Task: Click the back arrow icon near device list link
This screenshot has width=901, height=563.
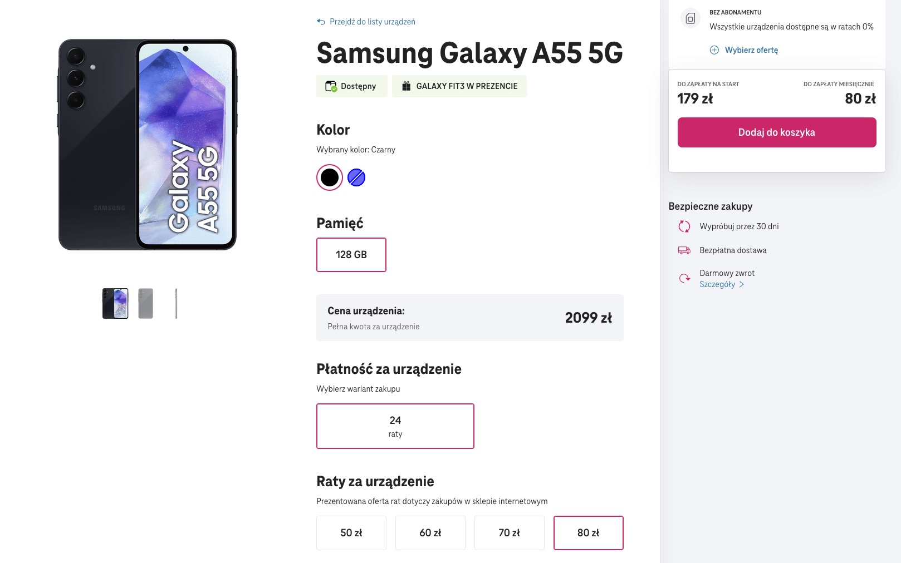Action: click(321, 22)
